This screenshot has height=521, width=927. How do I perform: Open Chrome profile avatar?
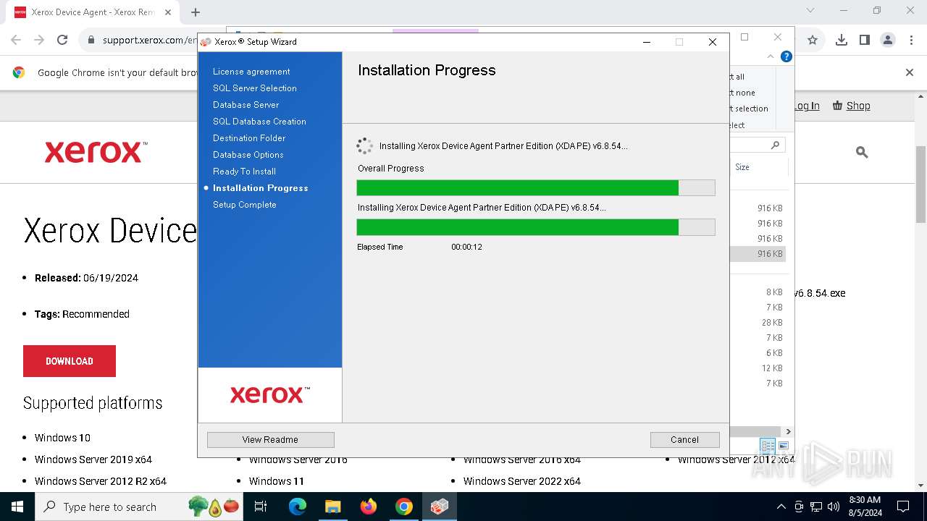[x=888, y=41]
